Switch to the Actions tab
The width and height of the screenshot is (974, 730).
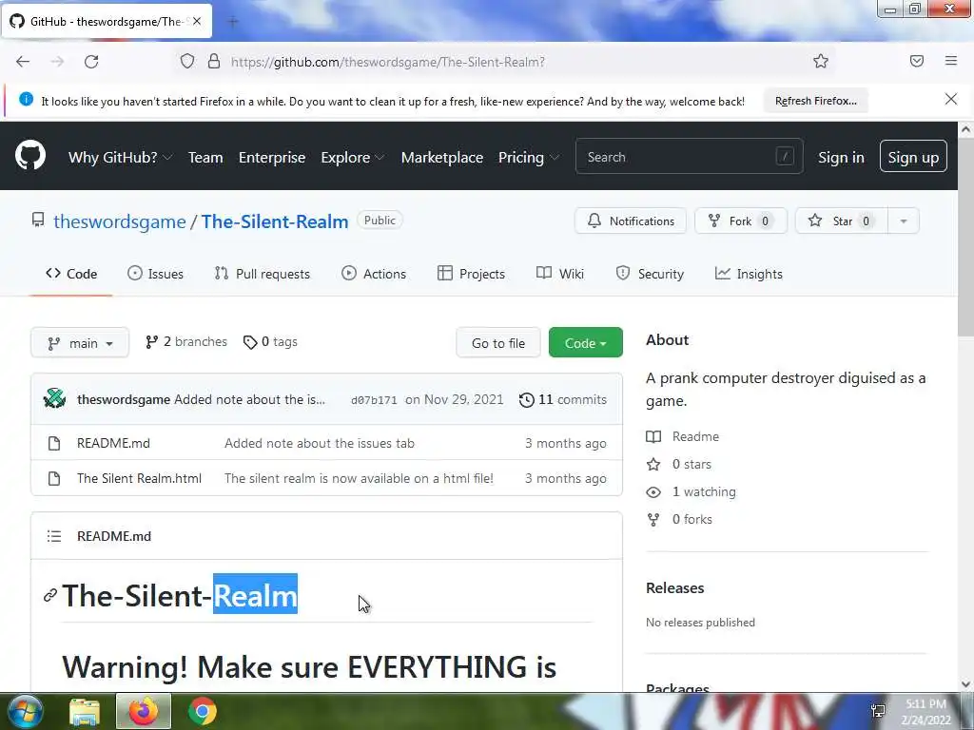[374, 274]
